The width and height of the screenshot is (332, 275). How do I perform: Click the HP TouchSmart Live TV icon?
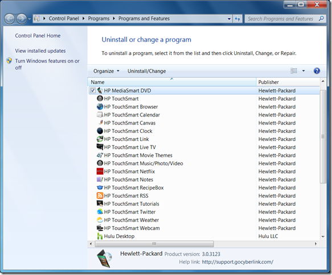pyautogui.click(x=100, y=147)
